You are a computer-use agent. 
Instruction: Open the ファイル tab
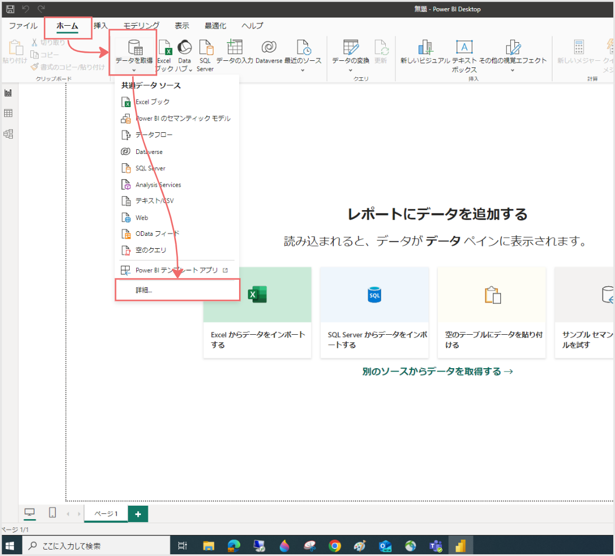pos(23,26)
